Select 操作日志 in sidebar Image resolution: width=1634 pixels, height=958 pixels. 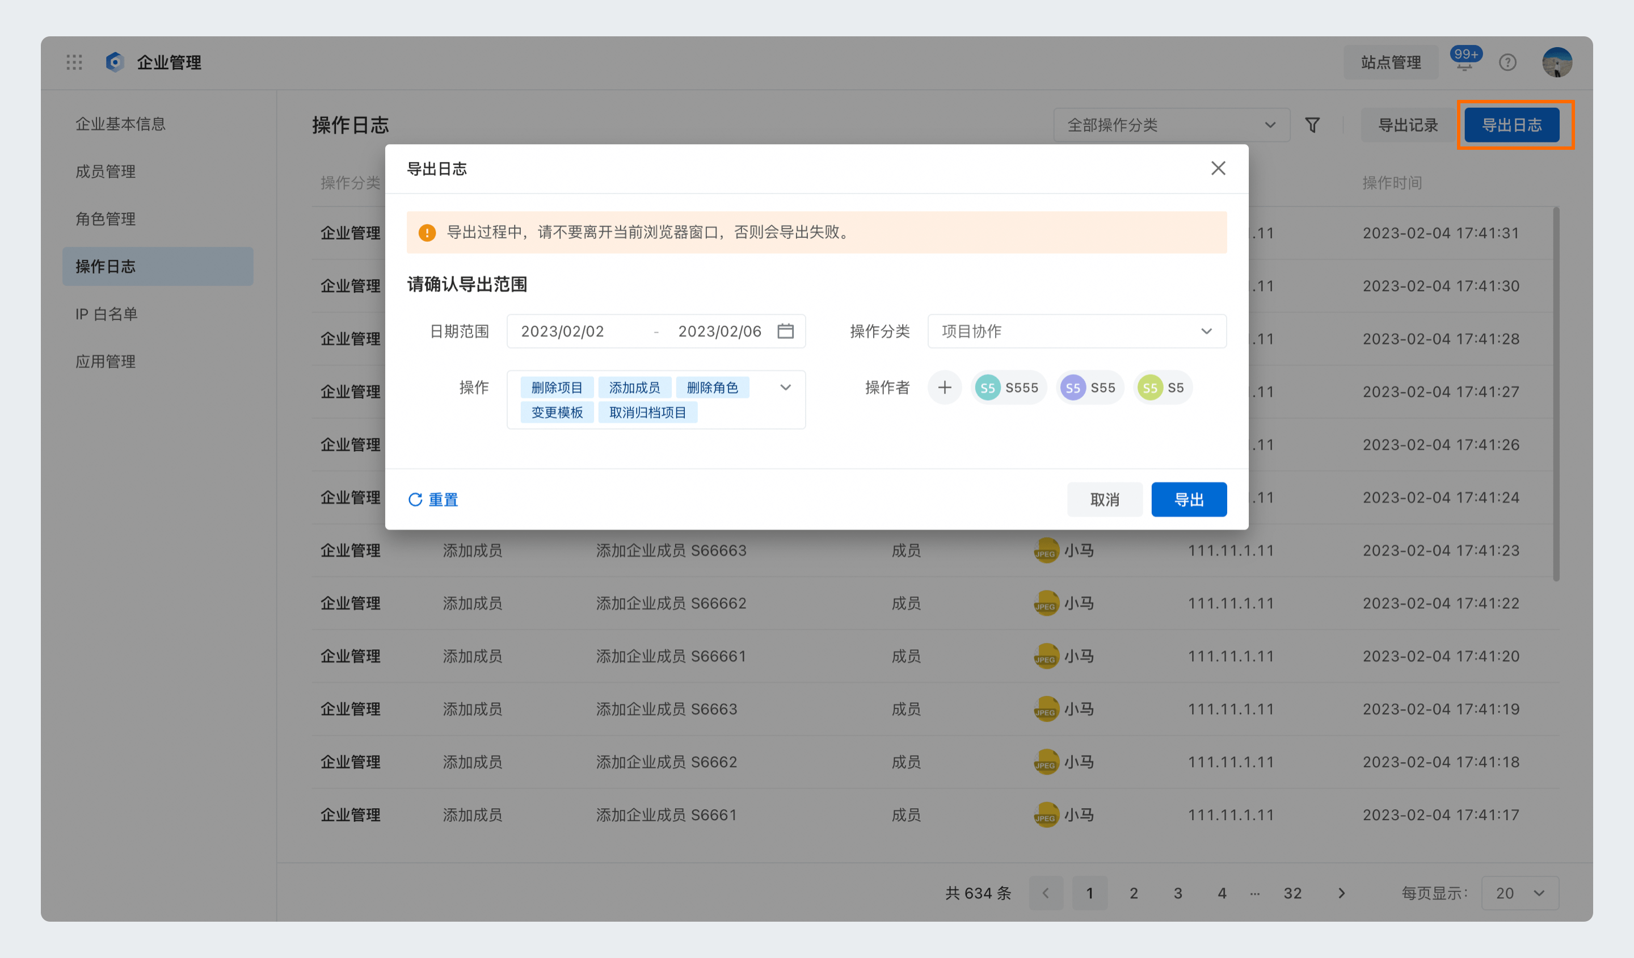pyautogui.click(x=158, y=266)
